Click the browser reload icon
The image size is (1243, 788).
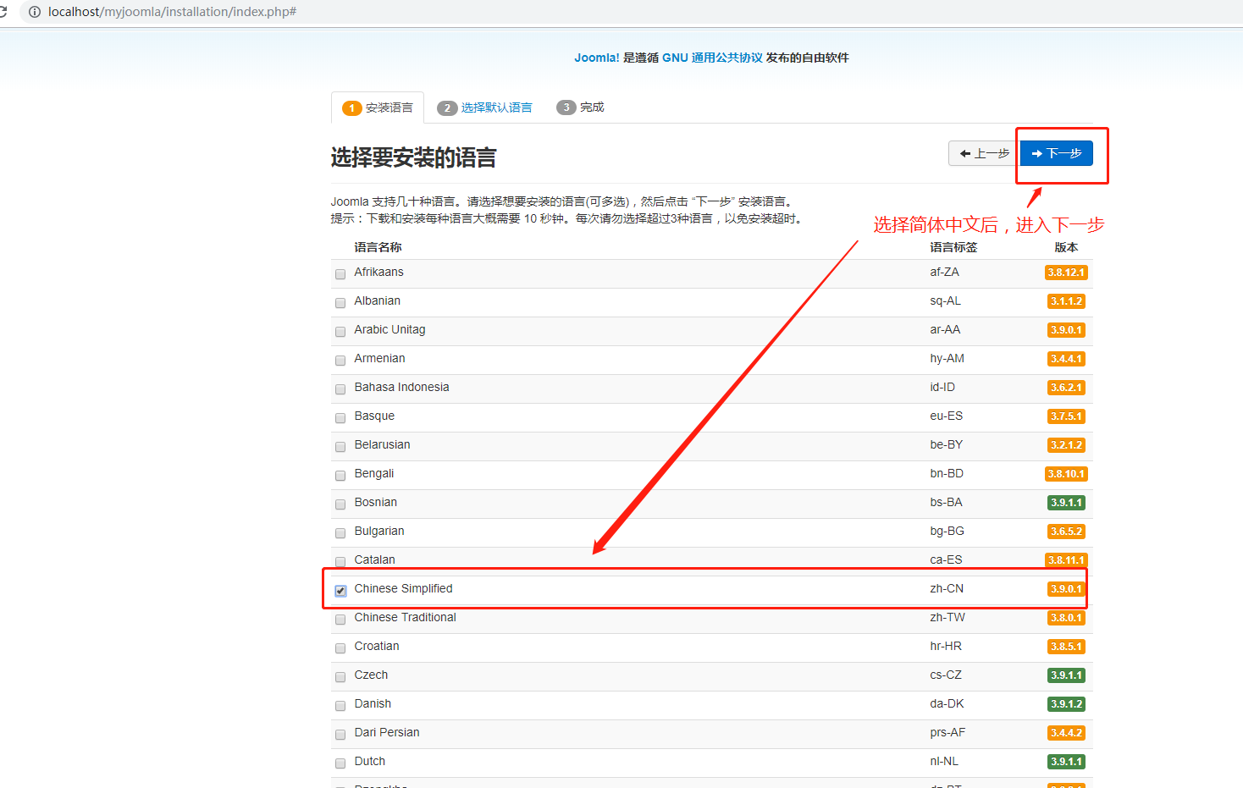pos(3,12)
